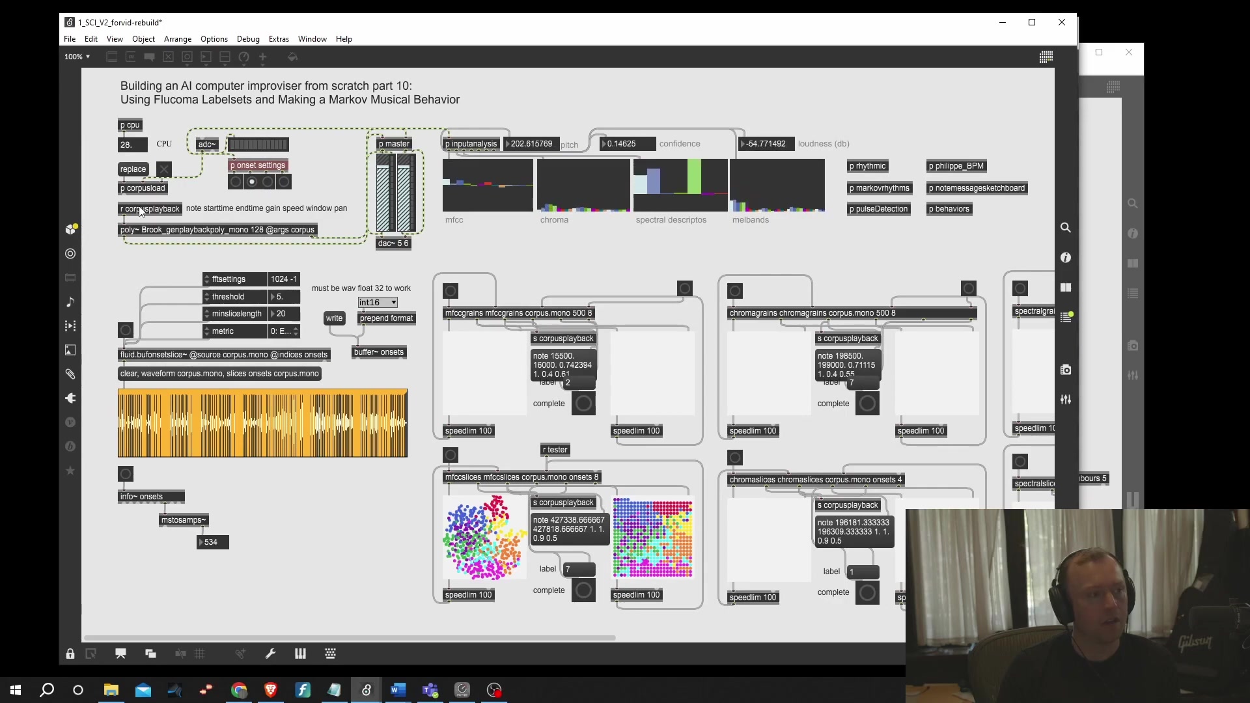This screenshot has width=1250, height=703.
Task: Select third radio button under onset settings
Action: [x=268, y=182]
